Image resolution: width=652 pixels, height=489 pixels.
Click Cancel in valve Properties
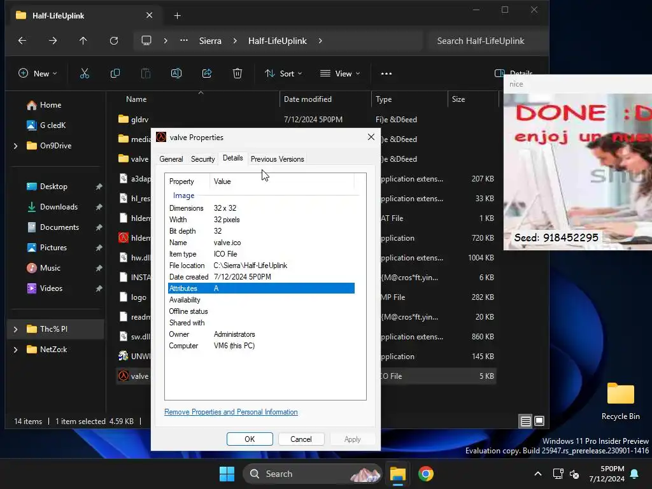[301, 439]
